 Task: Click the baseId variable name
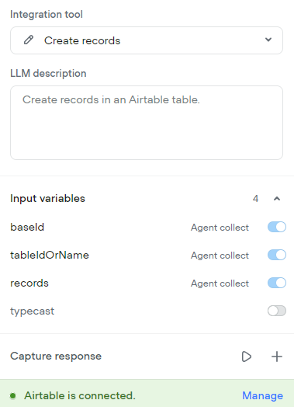[27, 227]
